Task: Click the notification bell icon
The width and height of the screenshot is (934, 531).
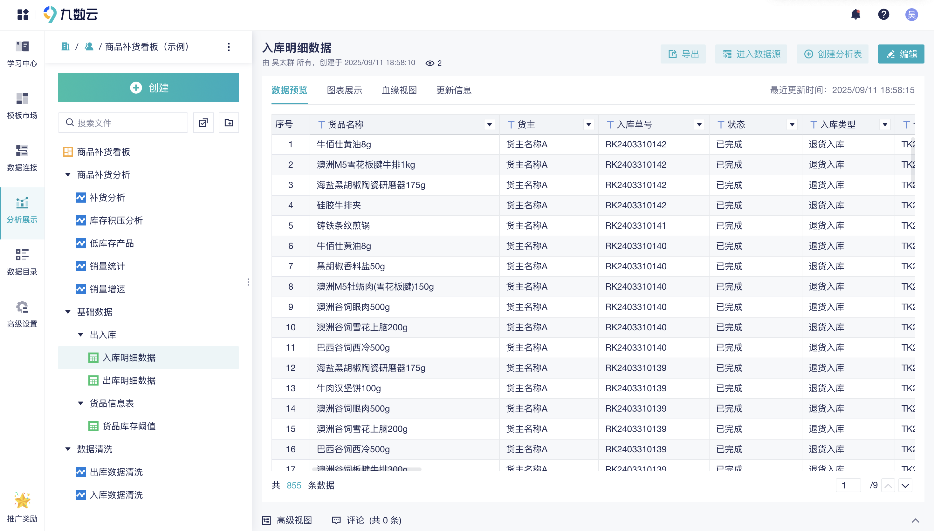Action: tap(855, 14)
